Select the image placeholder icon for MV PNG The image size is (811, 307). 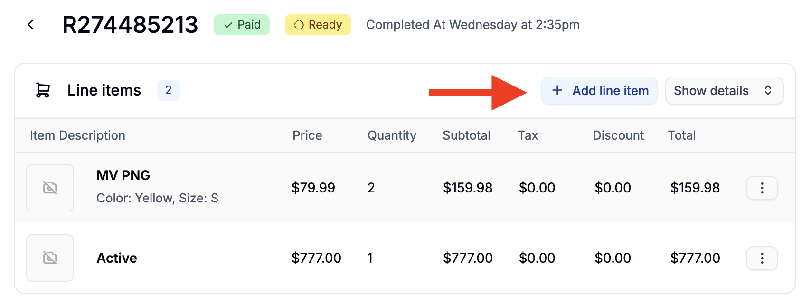[x=50, y=187]
